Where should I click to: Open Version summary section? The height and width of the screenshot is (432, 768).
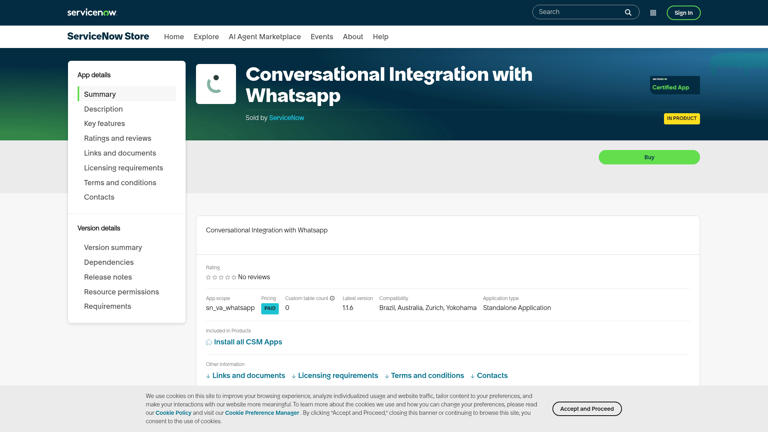(113, 248)
